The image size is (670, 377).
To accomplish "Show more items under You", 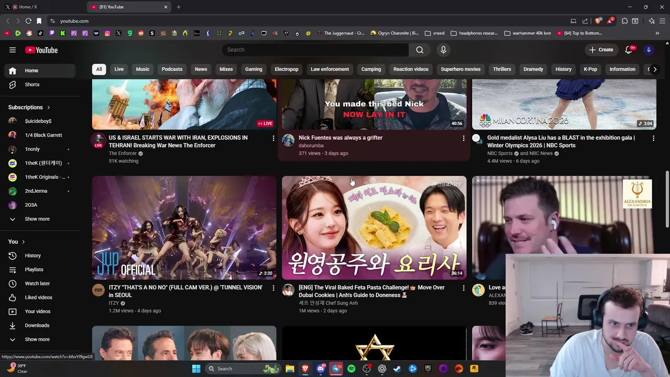I will point(40,339).
